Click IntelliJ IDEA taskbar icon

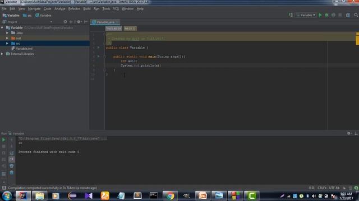[x=23, y=196]
